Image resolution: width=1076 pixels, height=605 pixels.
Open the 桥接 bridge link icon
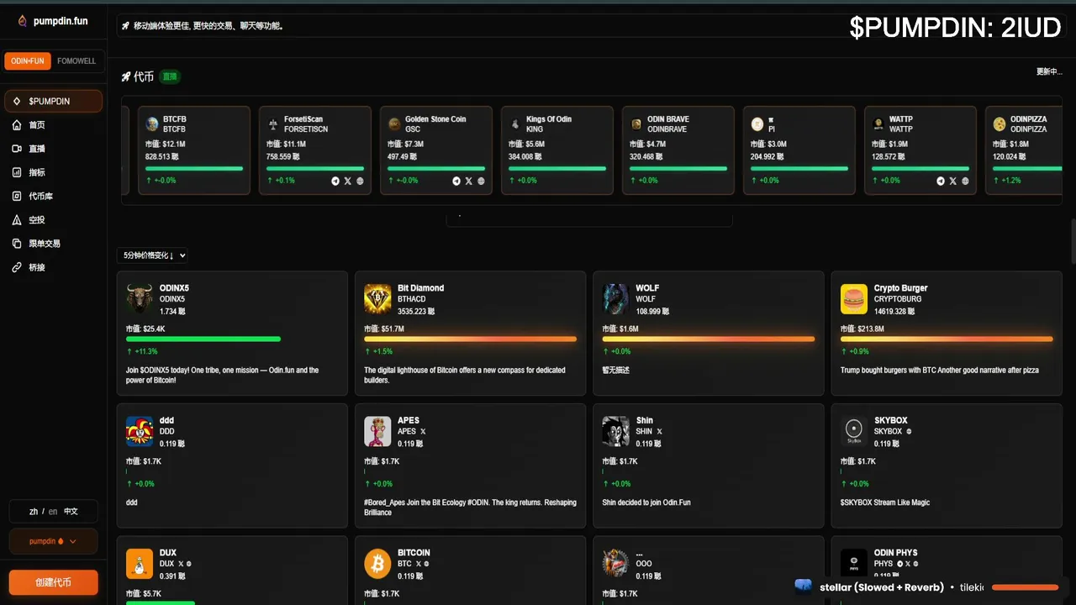[17, 267]
